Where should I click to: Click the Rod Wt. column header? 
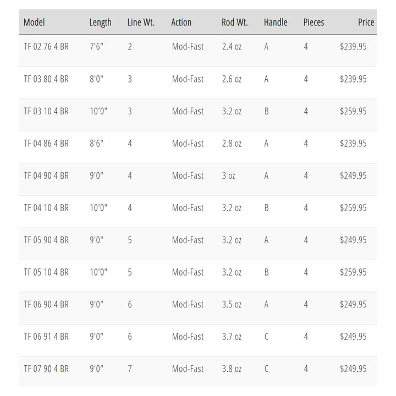[234, 23]
